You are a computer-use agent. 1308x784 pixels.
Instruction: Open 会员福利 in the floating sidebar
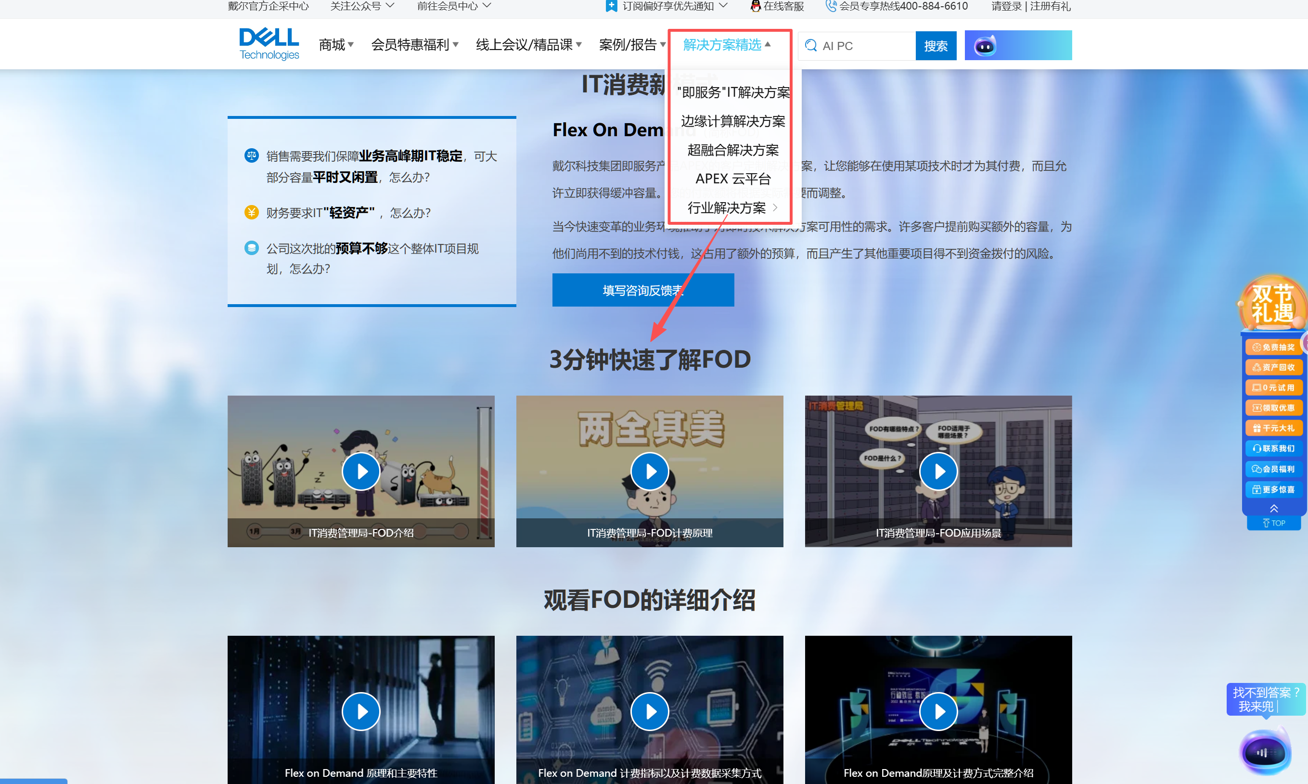pyautogui.click(x=1274, y=469)
